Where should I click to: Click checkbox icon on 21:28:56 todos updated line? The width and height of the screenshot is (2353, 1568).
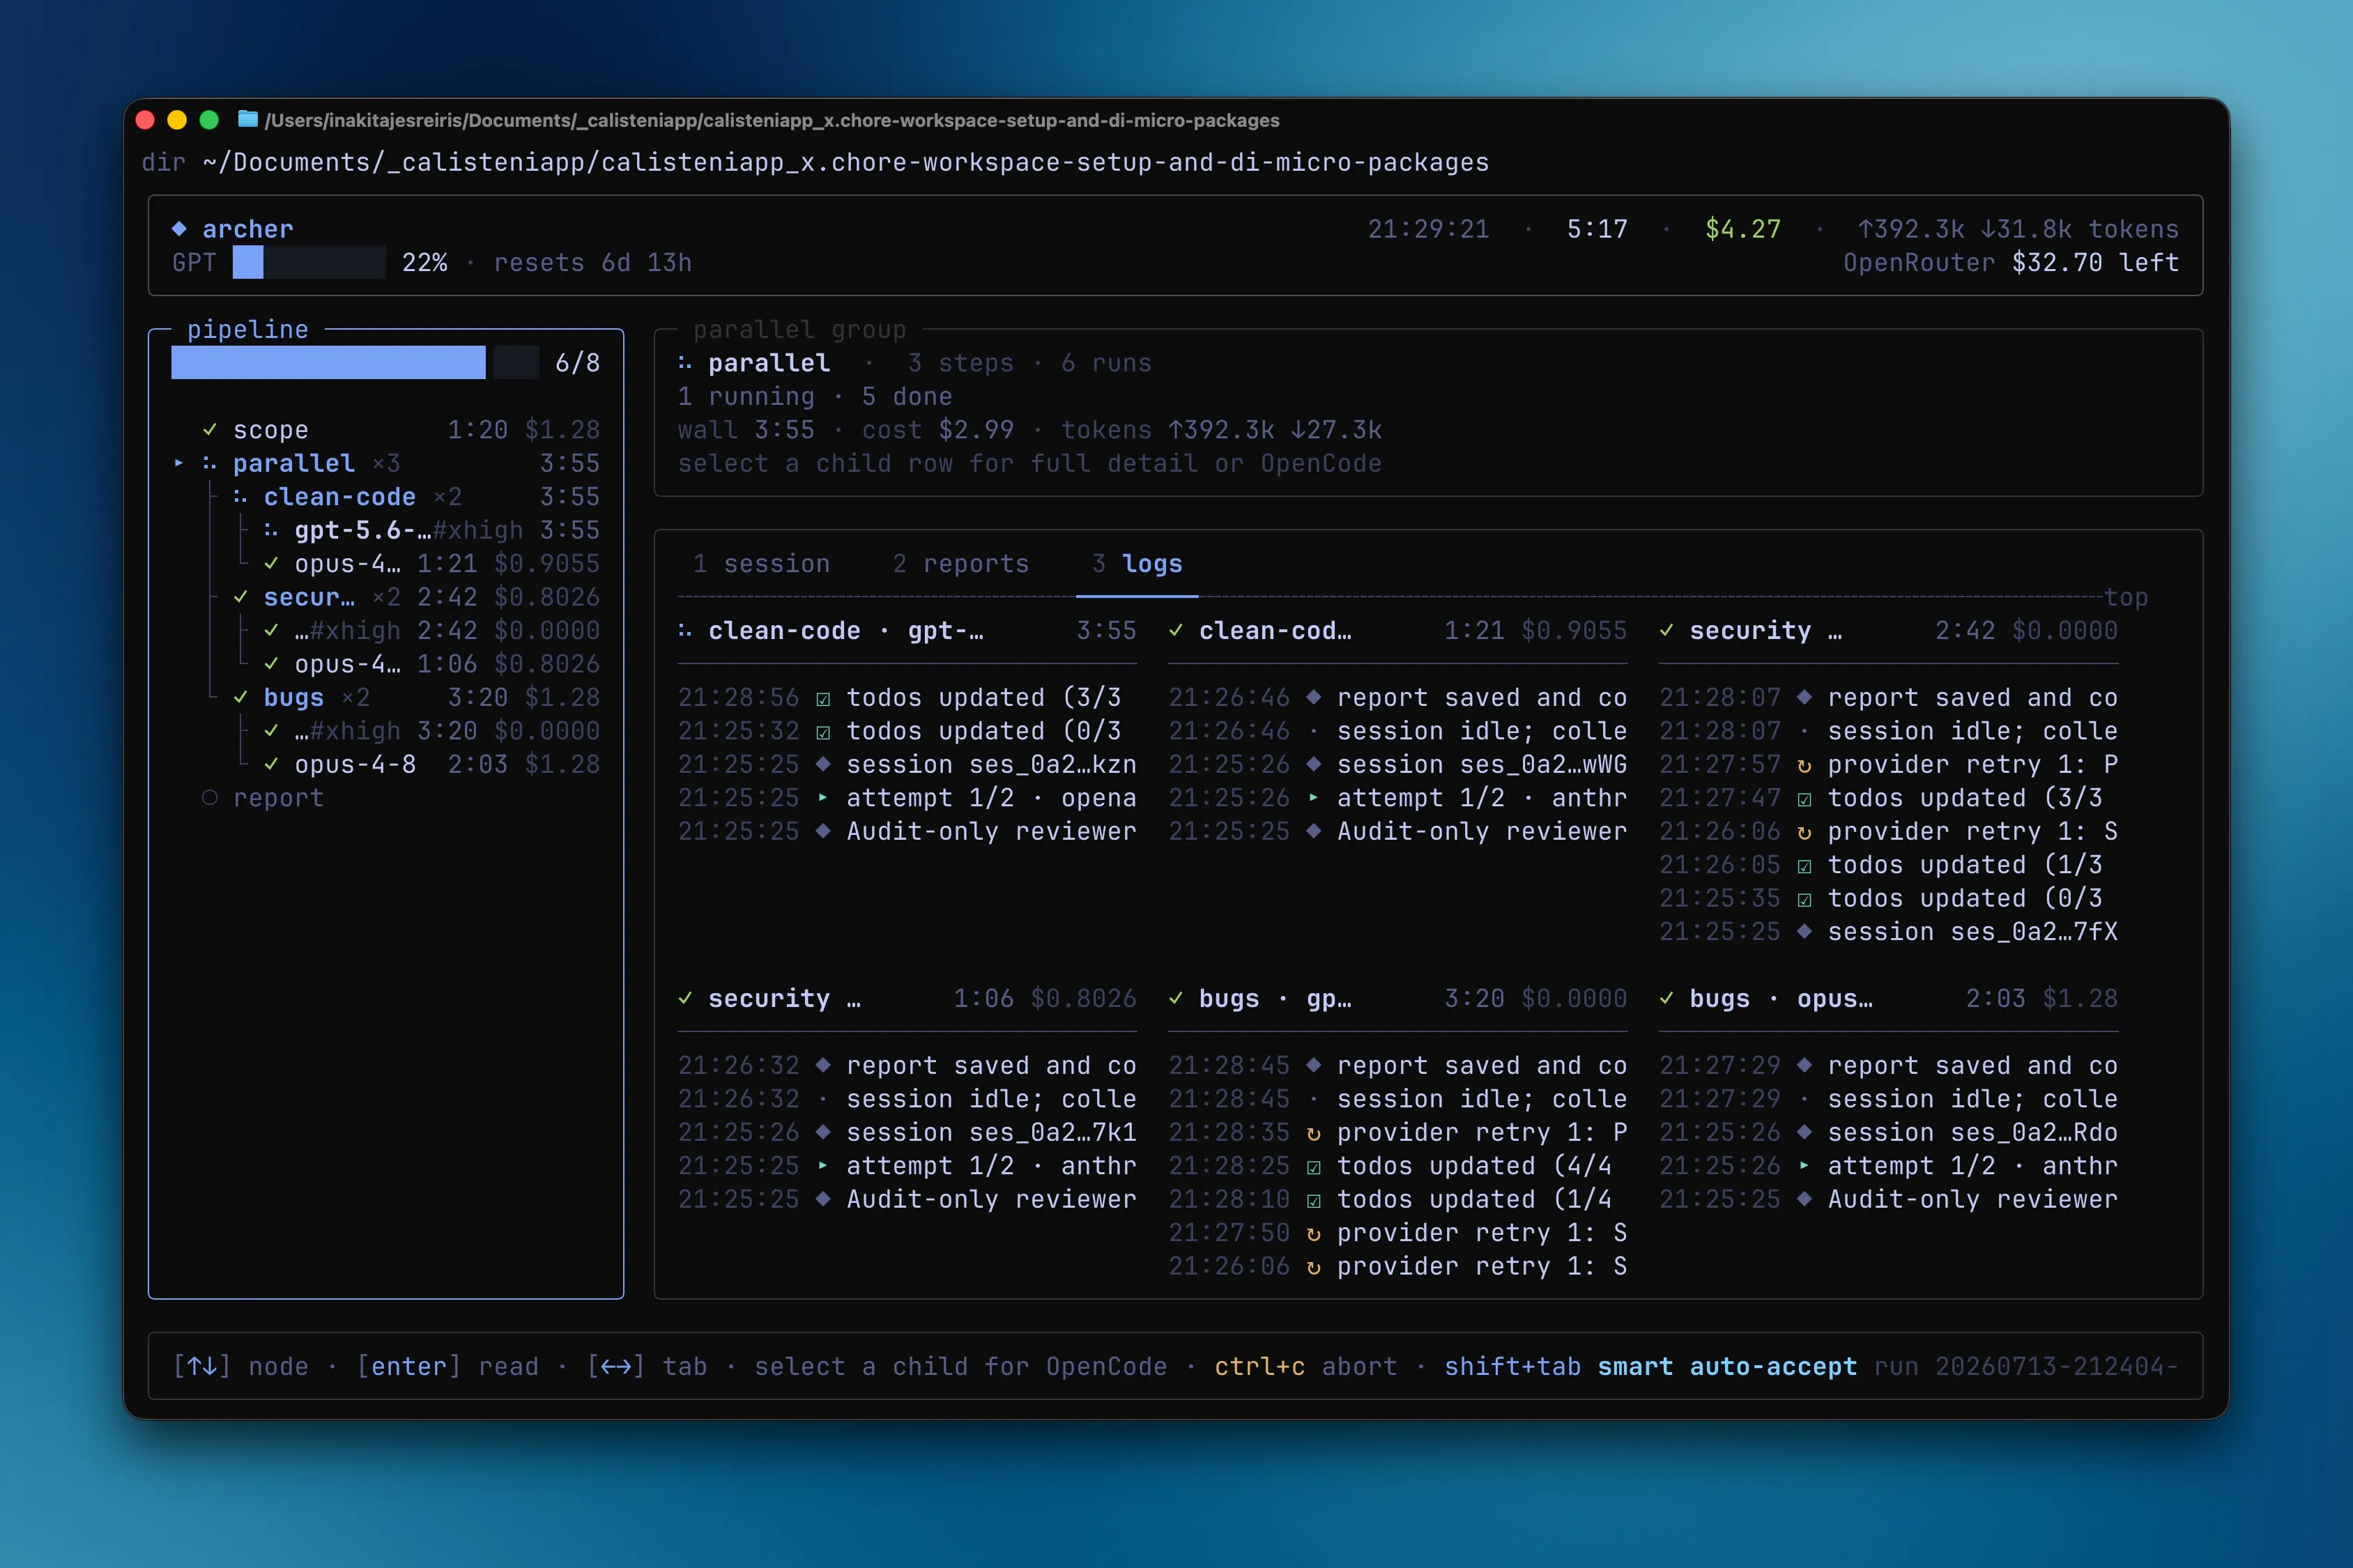tap(823, 698)
